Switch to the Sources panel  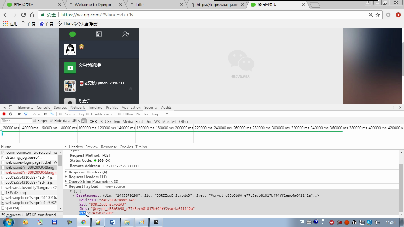[x=60, y=108]
